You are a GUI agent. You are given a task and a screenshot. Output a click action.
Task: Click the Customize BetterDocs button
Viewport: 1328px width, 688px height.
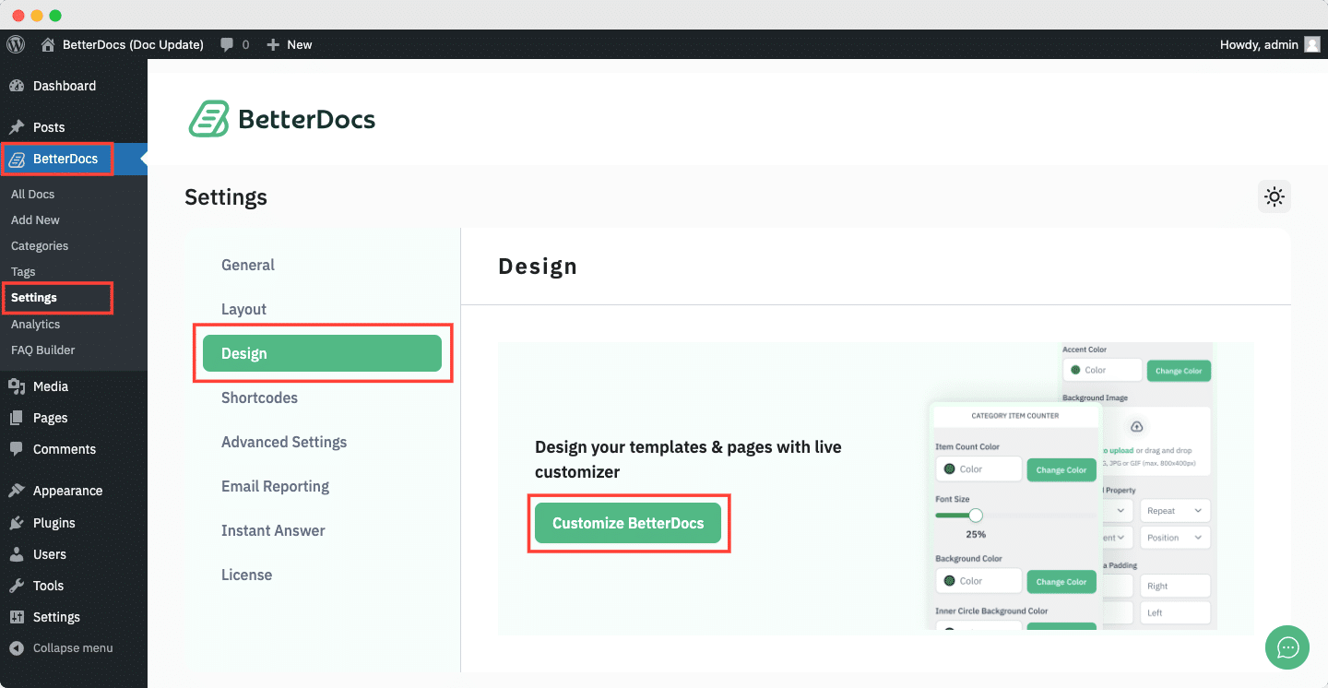click(x=628, y=522)
